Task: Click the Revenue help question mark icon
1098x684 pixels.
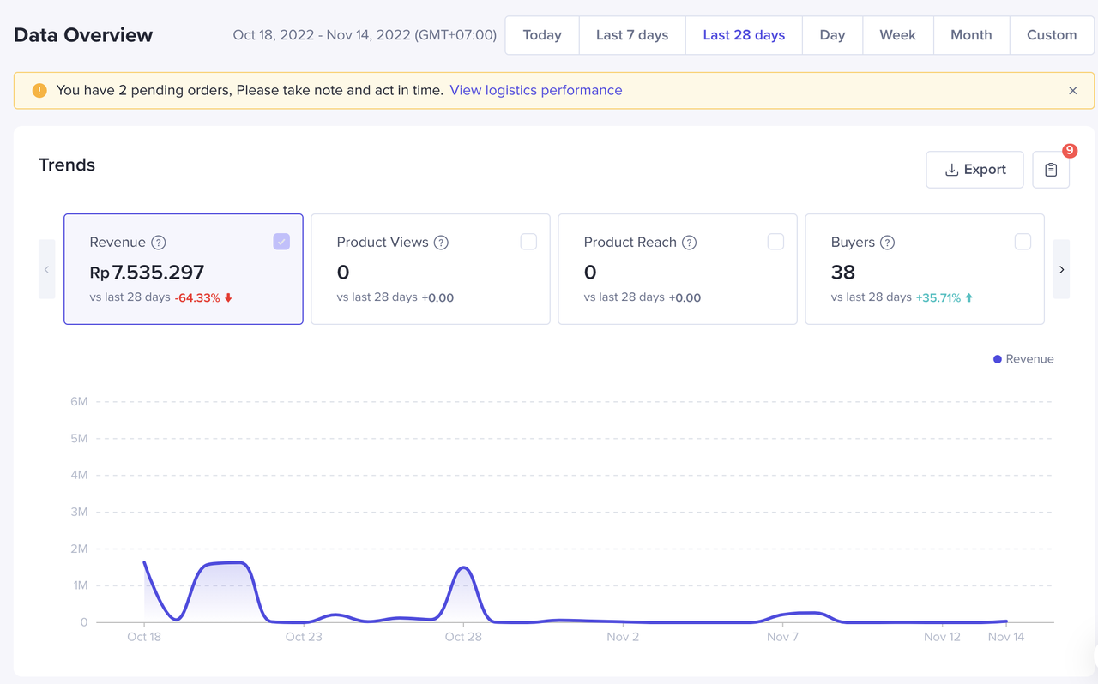Action: pyautogui.click(x=159, y=243)
